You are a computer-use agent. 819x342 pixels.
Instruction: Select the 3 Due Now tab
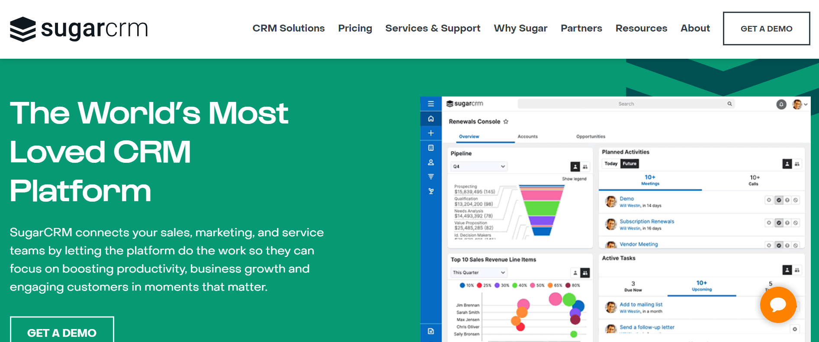coord(633,286)
